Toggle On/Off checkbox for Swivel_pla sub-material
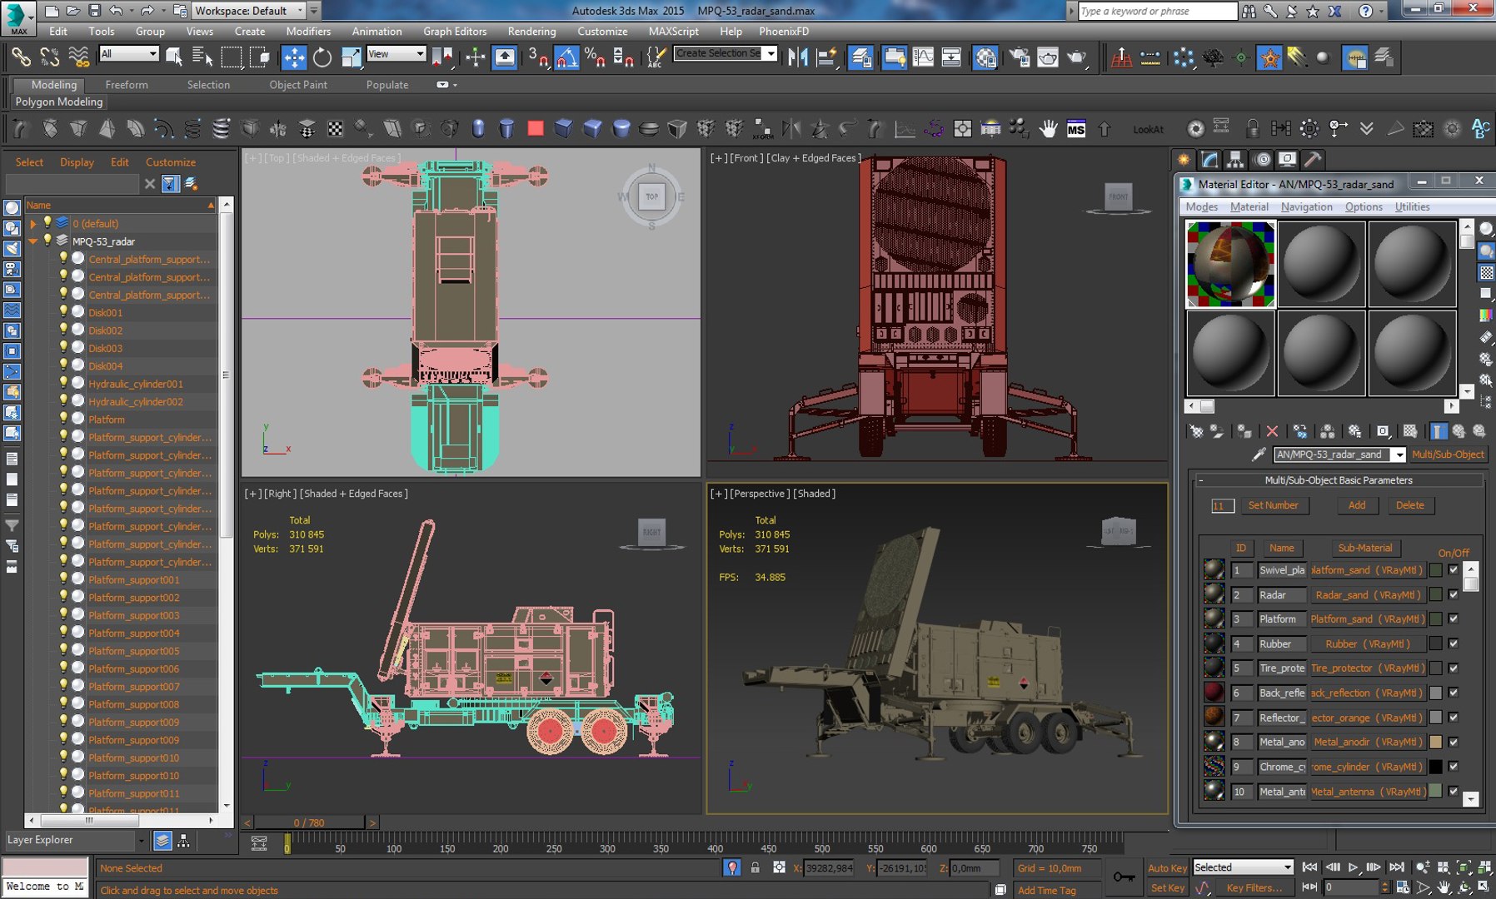 (1454, 570)
